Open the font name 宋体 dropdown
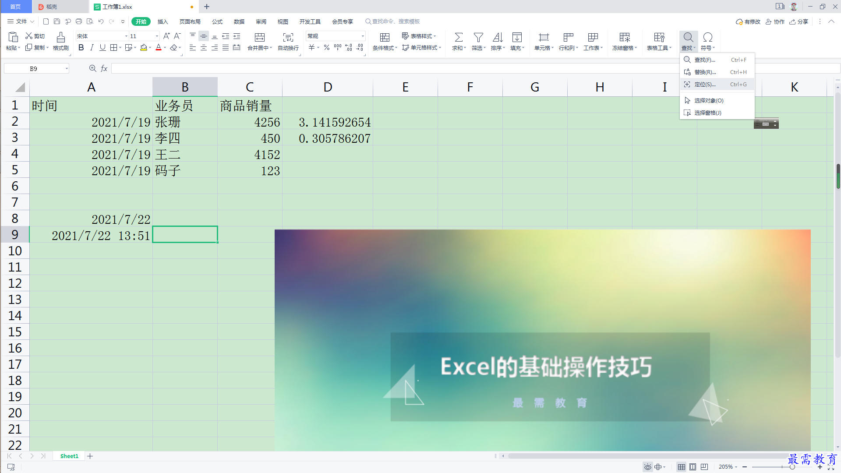The width and height of the screenshot is (841, 473). tap(127, 36)
